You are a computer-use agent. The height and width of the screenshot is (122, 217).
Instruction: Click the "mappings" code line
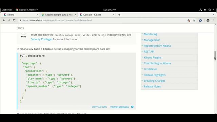pyautogui.click(x=32, y=63)
